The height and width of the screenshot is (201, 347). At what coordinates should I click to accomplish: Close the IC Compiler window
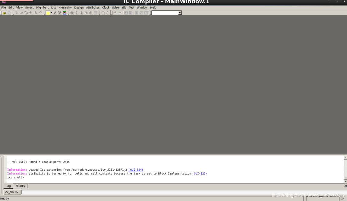[x=344, y=2]
